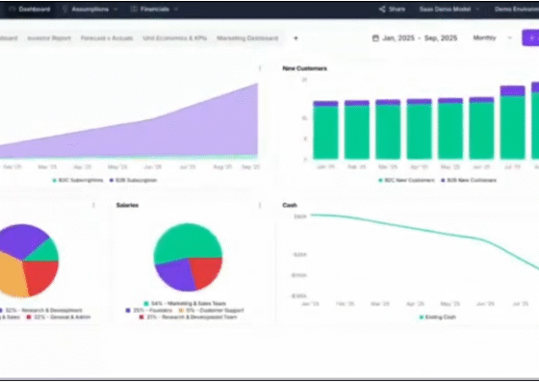This screenshot has width=539, height=382.
Task: Open the Dashboard nav icon
Action: pyautogui.click(x=13, y=10)
